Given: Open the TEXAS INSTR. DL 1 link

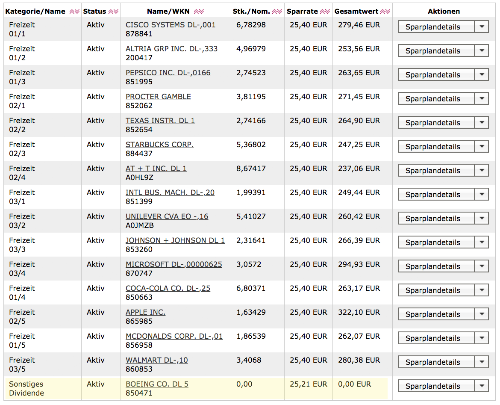Looking at the screenshot, I should pos(160,121).
